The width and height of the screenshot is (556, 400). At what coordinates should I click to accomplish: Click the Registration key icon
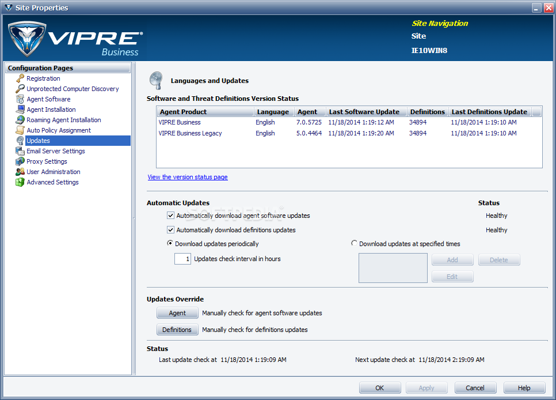[20, 78]
